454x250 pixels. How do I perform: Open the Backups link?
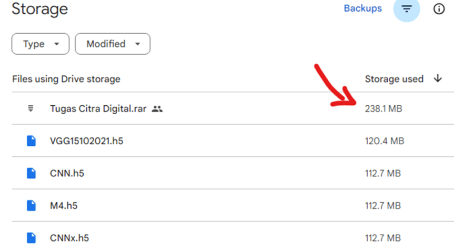tap(362, 8)
